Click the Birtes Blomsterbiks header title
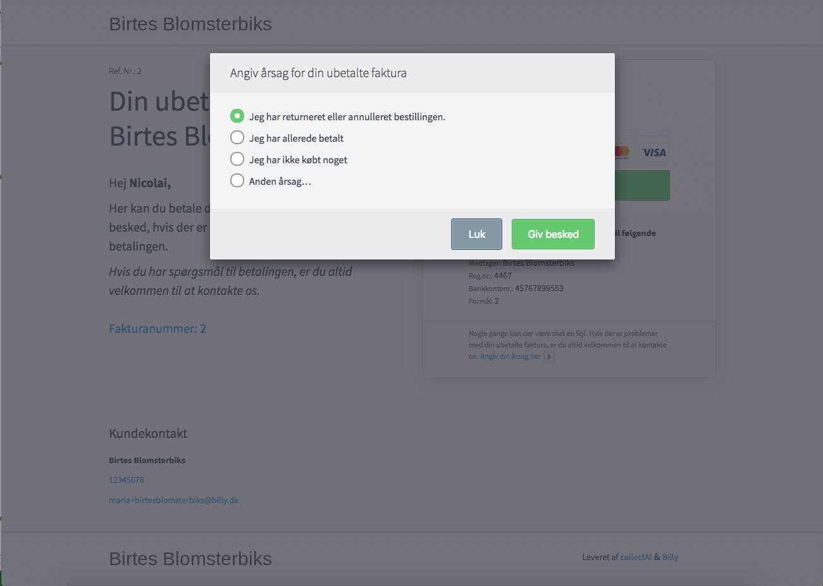This screenshot has width=823, height=586. pos(190,24)
